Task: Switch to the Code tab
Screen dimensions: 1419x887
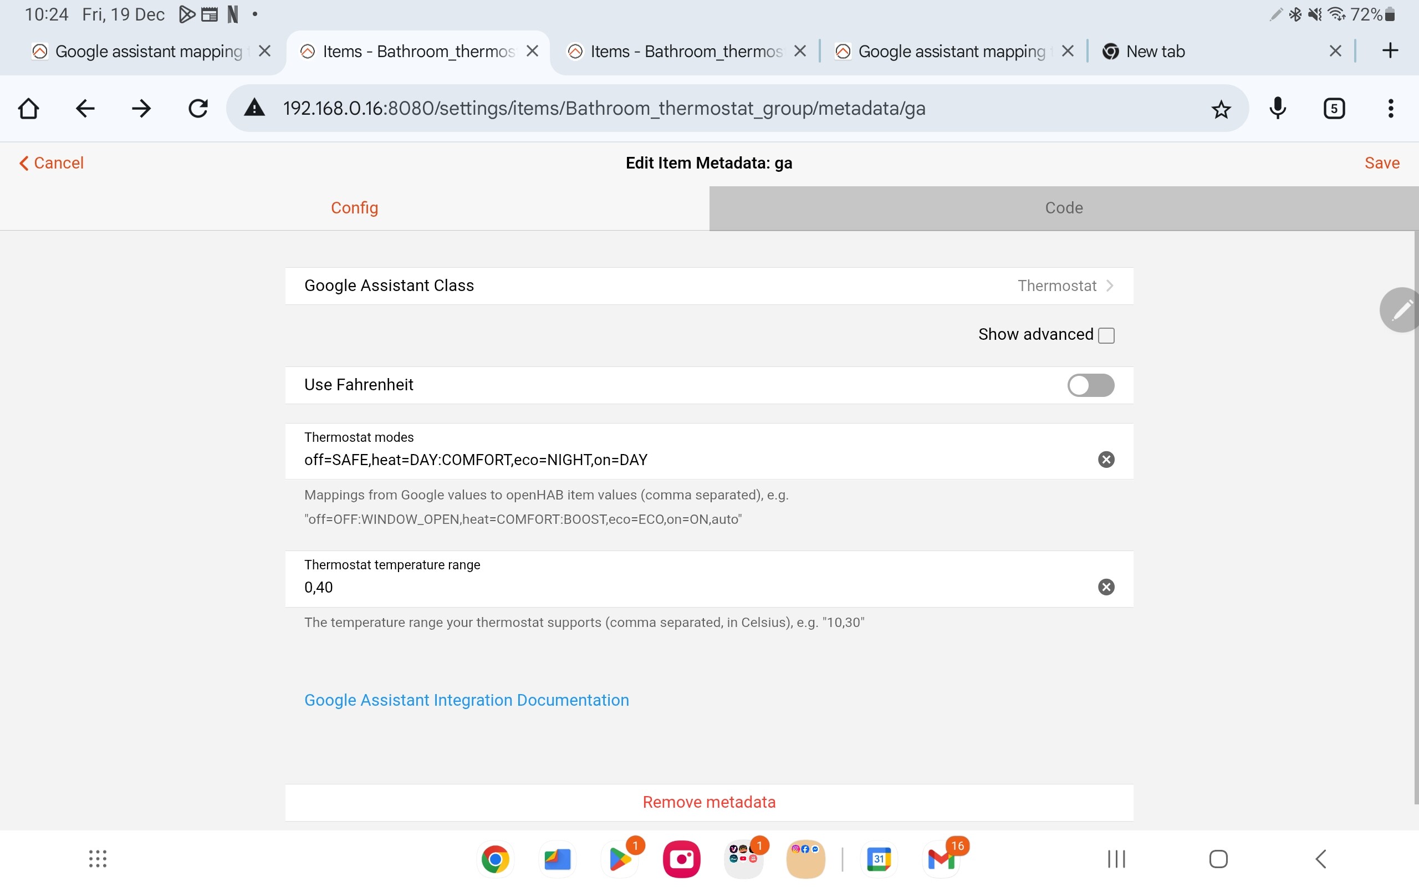Action: (1064, 208)
